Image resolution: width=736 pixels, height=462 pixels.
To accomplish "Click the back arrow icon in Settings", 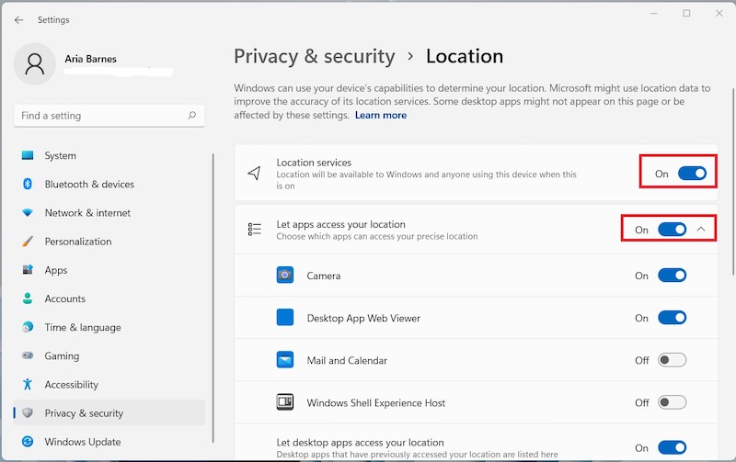I will 18,19.
